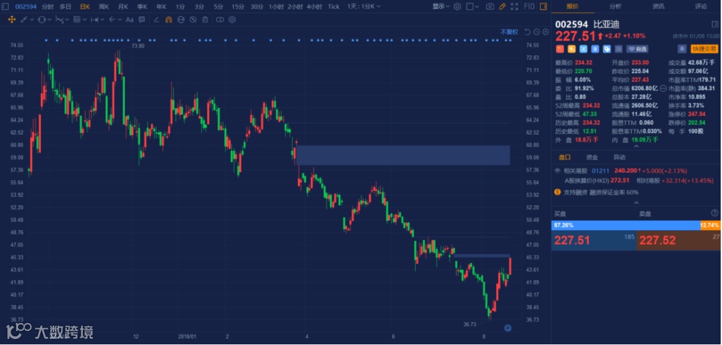
Task: Switch to 月K monthly chart
Action: (123, 7)
